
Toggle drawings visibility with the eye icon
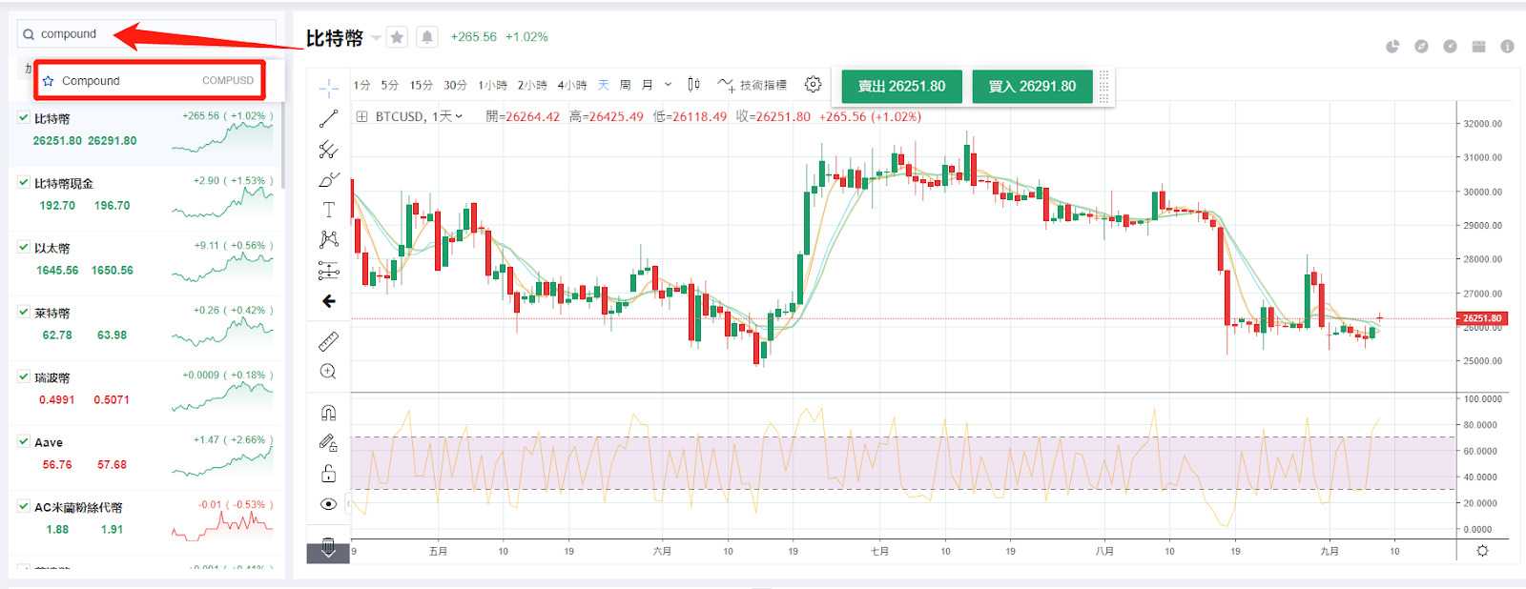pos(328,504)
